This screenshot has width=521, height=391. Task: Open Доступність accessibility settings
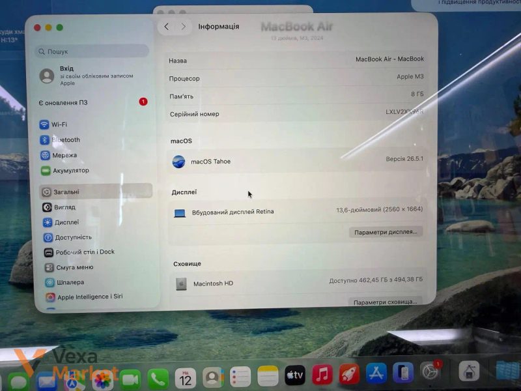click(x=68, y=237)
